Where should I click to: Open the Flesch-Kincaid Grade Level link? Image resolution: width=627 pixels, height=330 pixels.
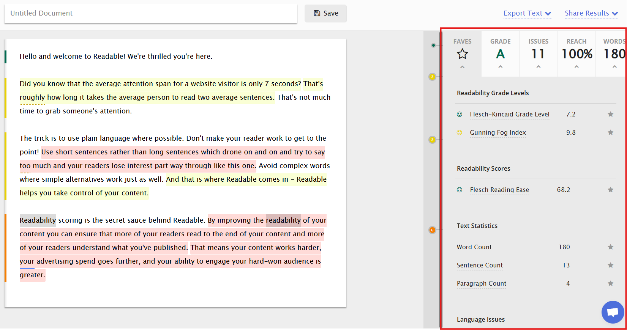(510, 114)
